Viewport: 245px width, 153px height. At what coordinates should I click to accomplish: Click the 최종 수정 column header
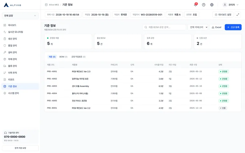(x=193, y=65)
